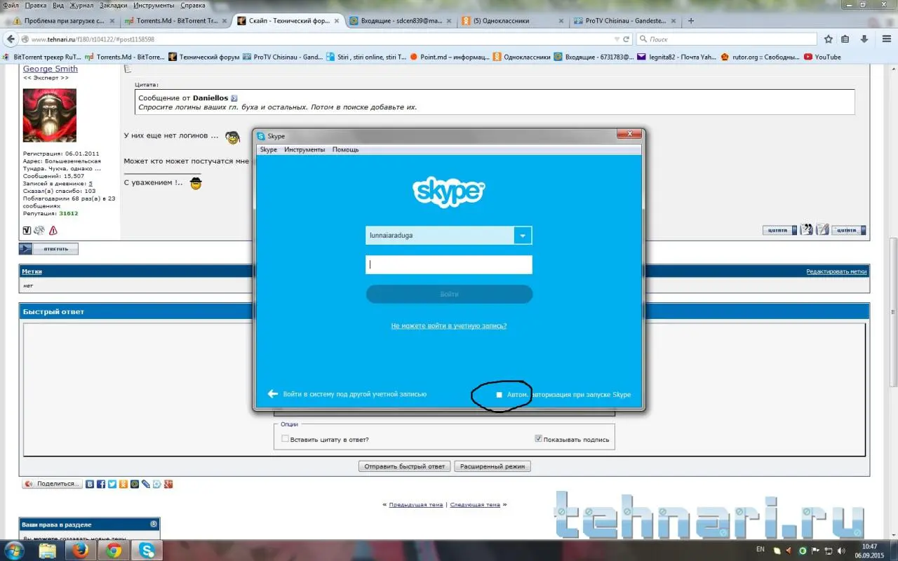Image resolution: width=898 pixels, height=561 pixels.
Task: Check the Вставить цитату в ответ box
Action: coord(285,439)
